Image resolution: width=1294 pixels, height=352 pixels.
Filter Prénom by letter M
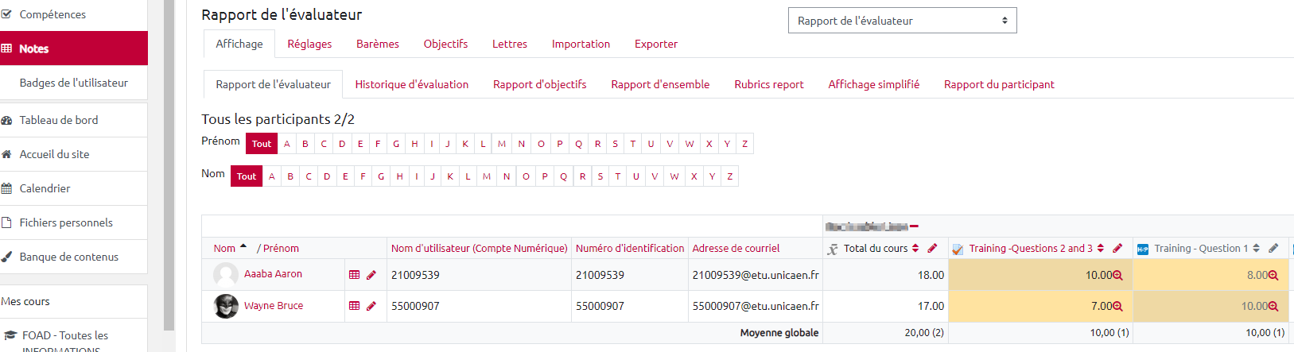click(x=502, y=144)
